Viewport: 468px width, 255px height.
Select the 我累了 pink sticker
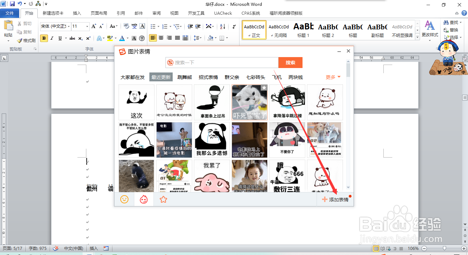pyautogui.click(x=212, y=176)
